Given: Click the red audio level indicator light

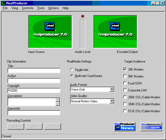Looking at the screenshot, I should pyautogui.click(x=83, y=16).
